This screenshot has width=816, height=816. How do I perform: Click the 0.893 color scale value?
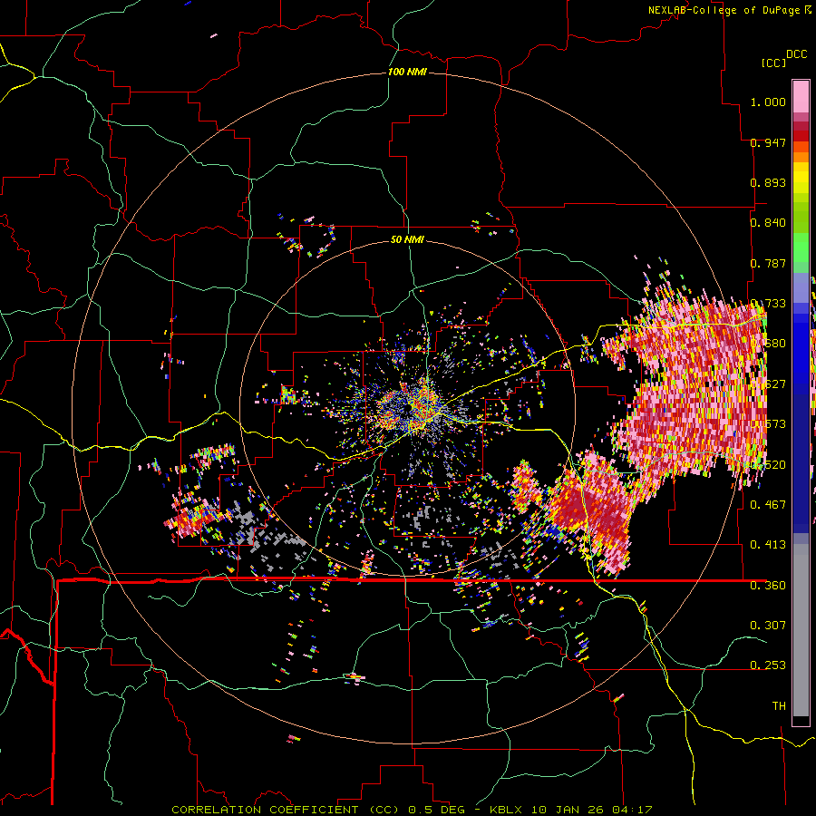point(768,182)
